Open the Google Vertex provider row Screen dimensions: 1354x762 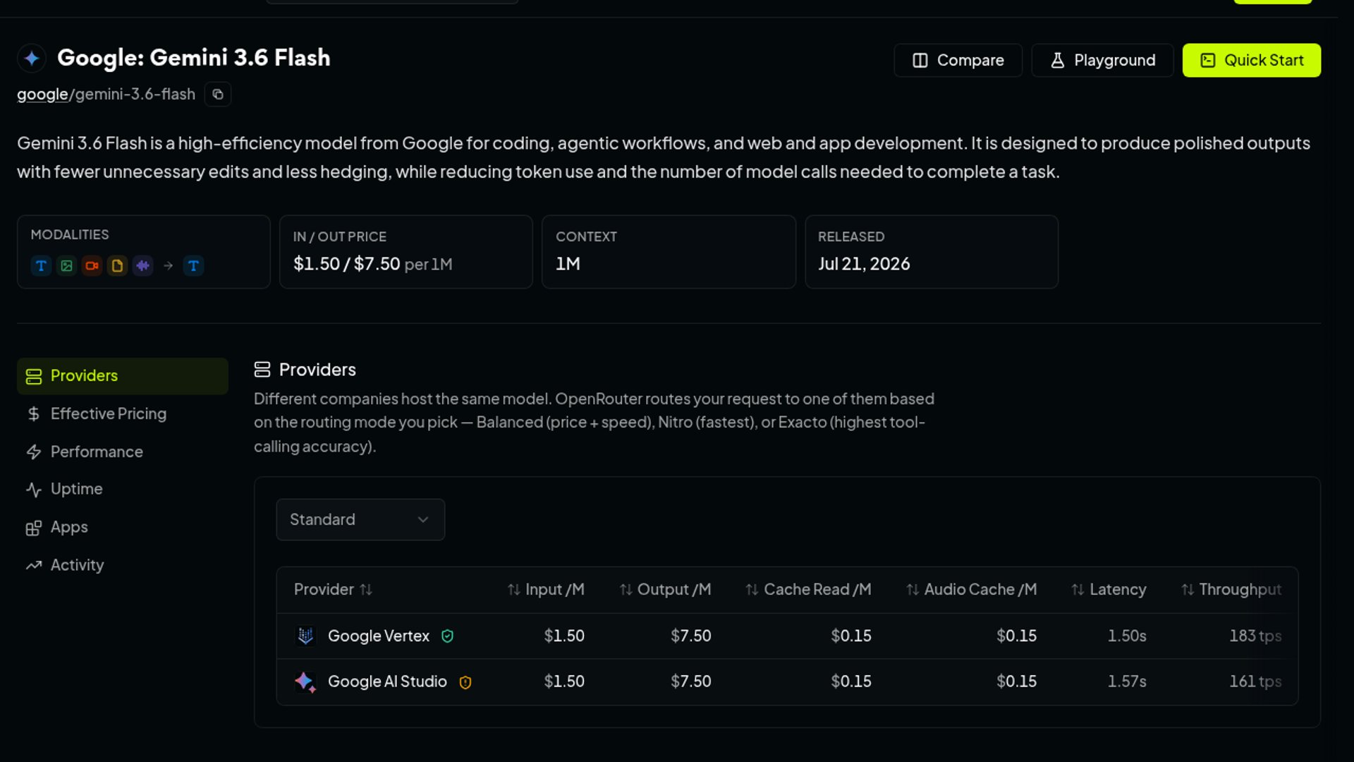(787, 636)
